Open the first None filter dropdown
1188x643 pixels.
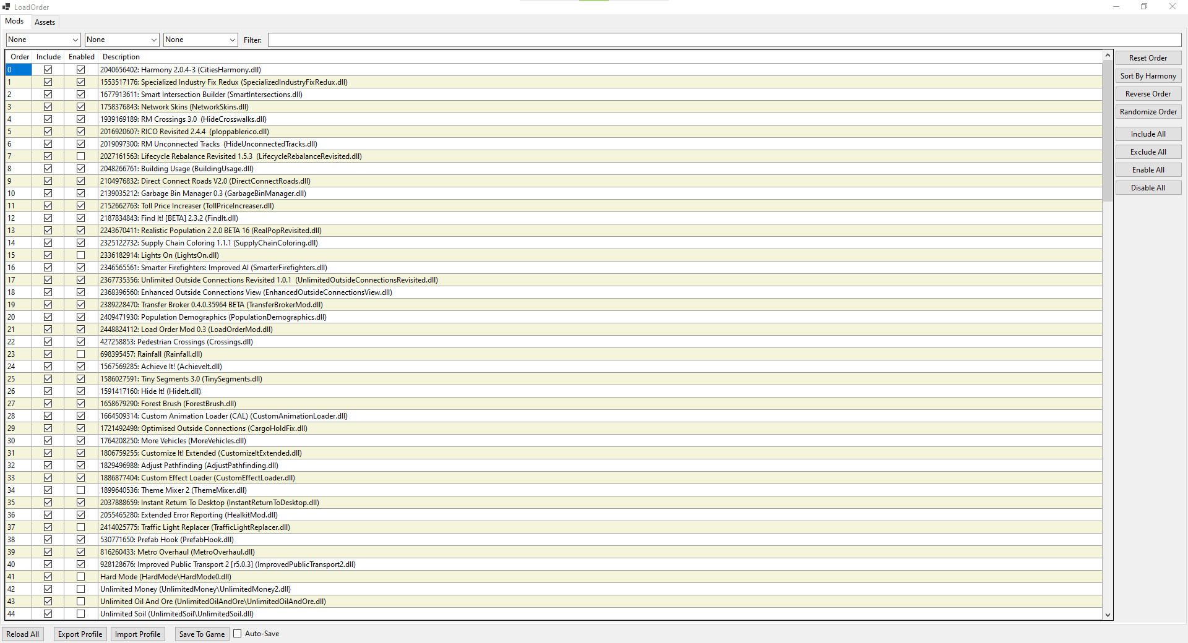(x=43, y=40)
